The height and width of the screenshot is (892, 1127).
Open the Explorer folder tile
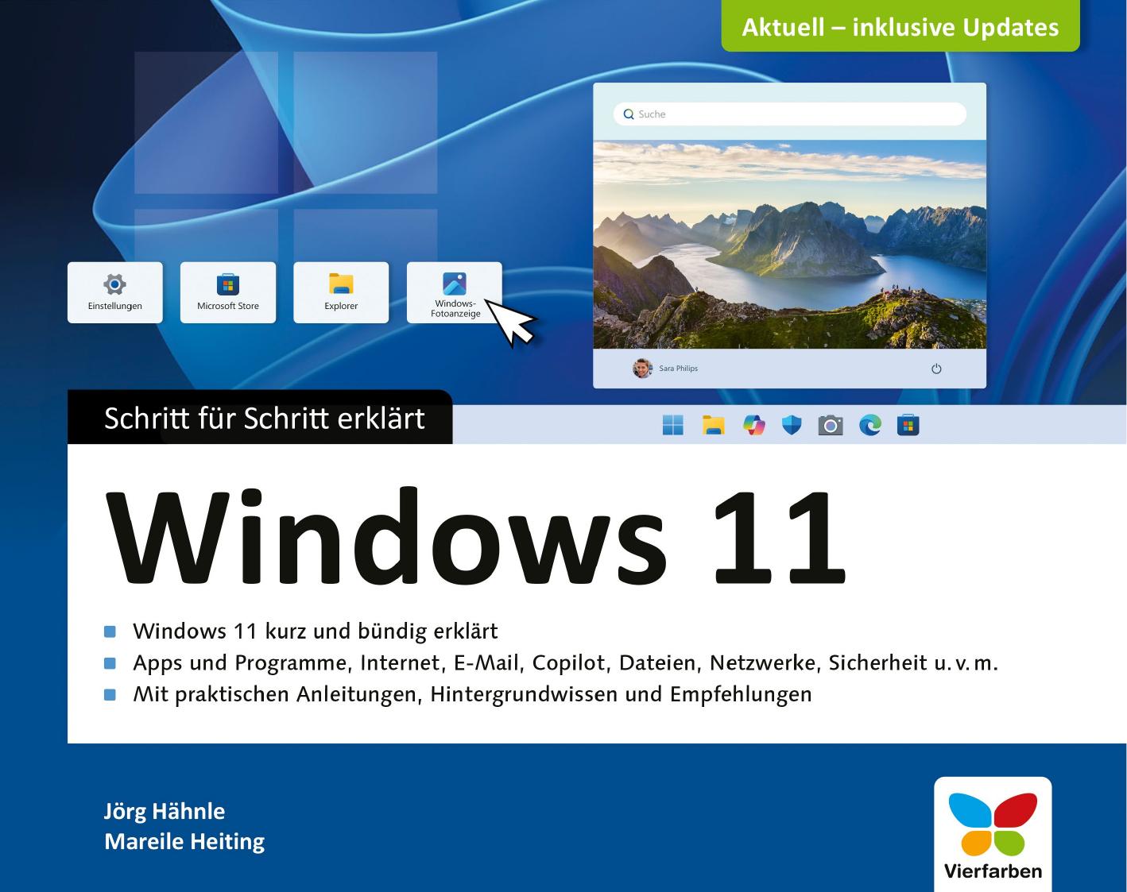[x=340, y=292]
